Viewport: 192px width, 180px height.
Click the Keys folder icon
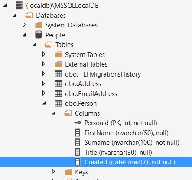pyautogui.click(x=68, y=172)
